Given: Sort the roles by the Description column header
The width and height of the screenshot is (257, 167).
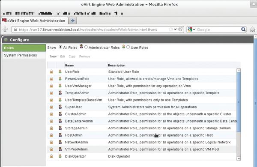Looking at the screenshot, I should click(x=117, y=65).
